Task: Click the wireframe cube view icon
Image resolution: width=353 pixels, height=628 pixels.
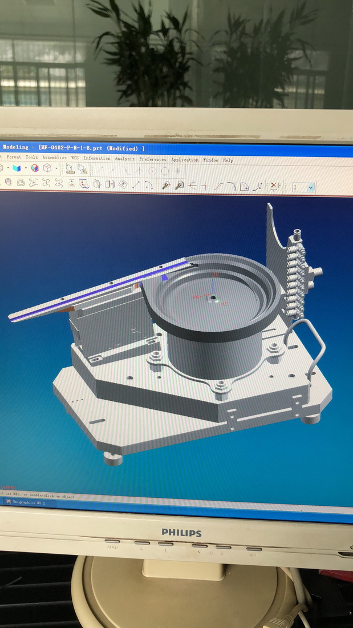Action: click(x=47, y=168)
